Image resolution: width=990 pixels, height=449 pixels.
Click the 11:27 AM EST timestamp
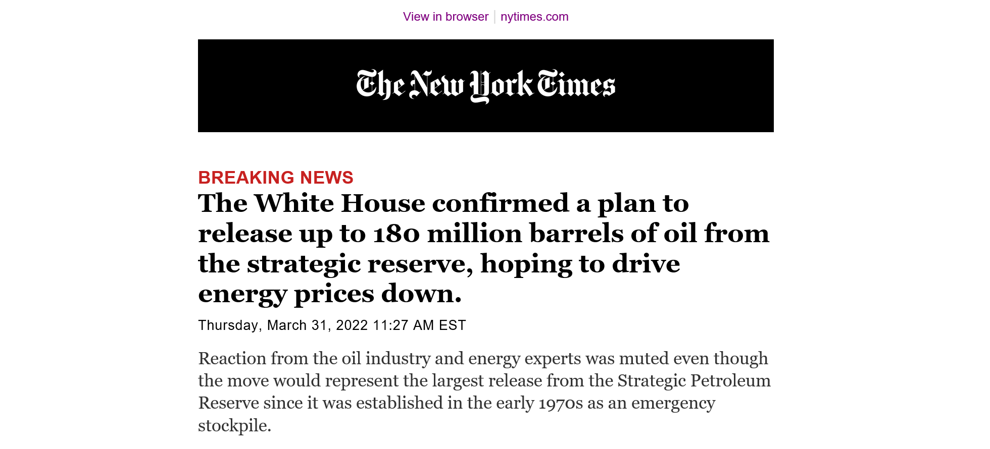coord(419,325)
